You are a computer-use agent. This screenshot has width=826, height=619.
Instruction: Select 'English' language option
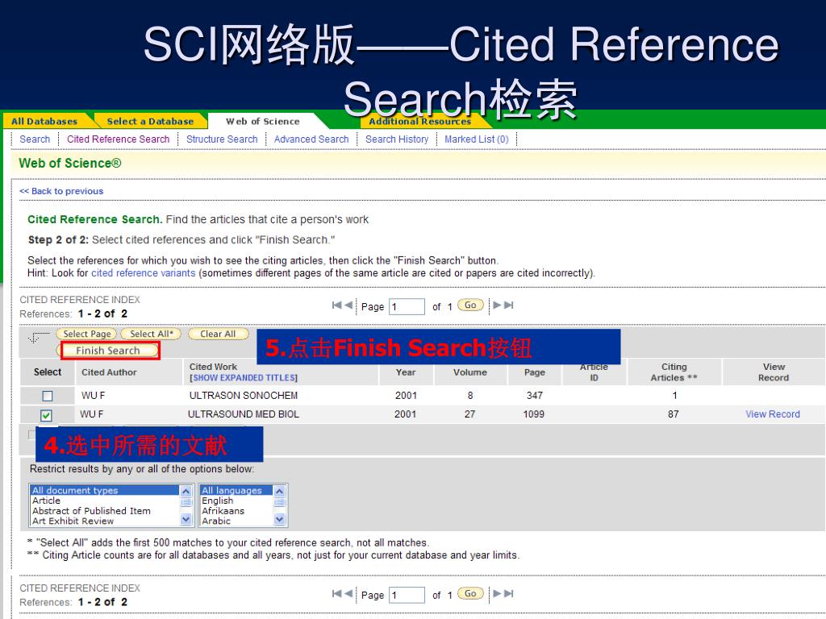pos(236,501)
